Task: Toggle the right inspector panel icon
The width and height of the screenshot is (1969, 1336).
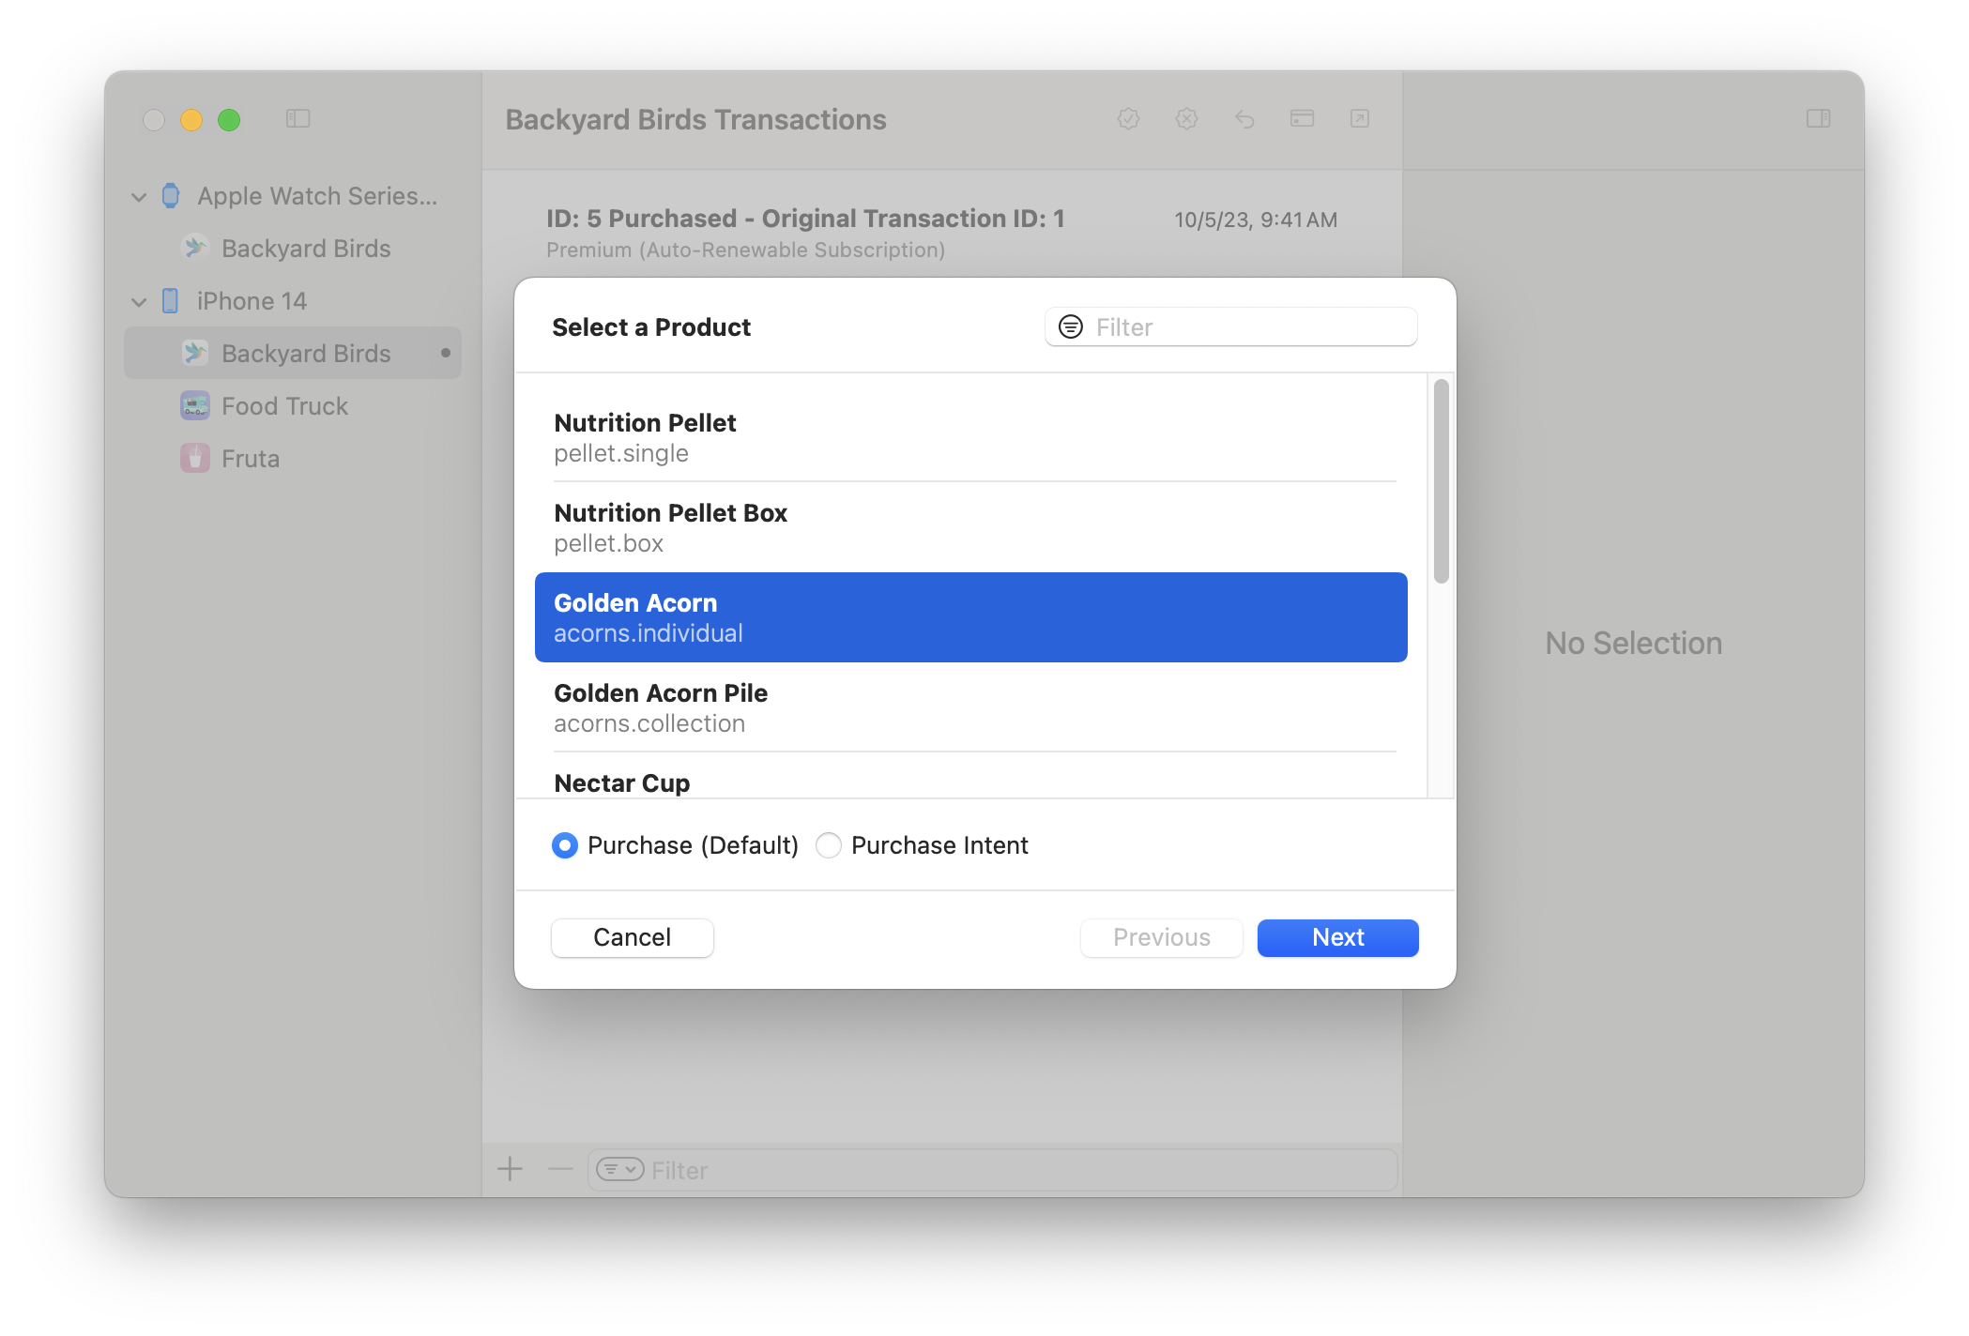Action: [1818, 119]
